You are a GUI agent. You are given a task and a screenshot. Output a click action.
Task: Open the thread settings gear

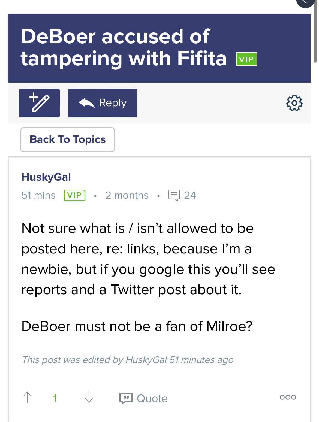[294, 103]
